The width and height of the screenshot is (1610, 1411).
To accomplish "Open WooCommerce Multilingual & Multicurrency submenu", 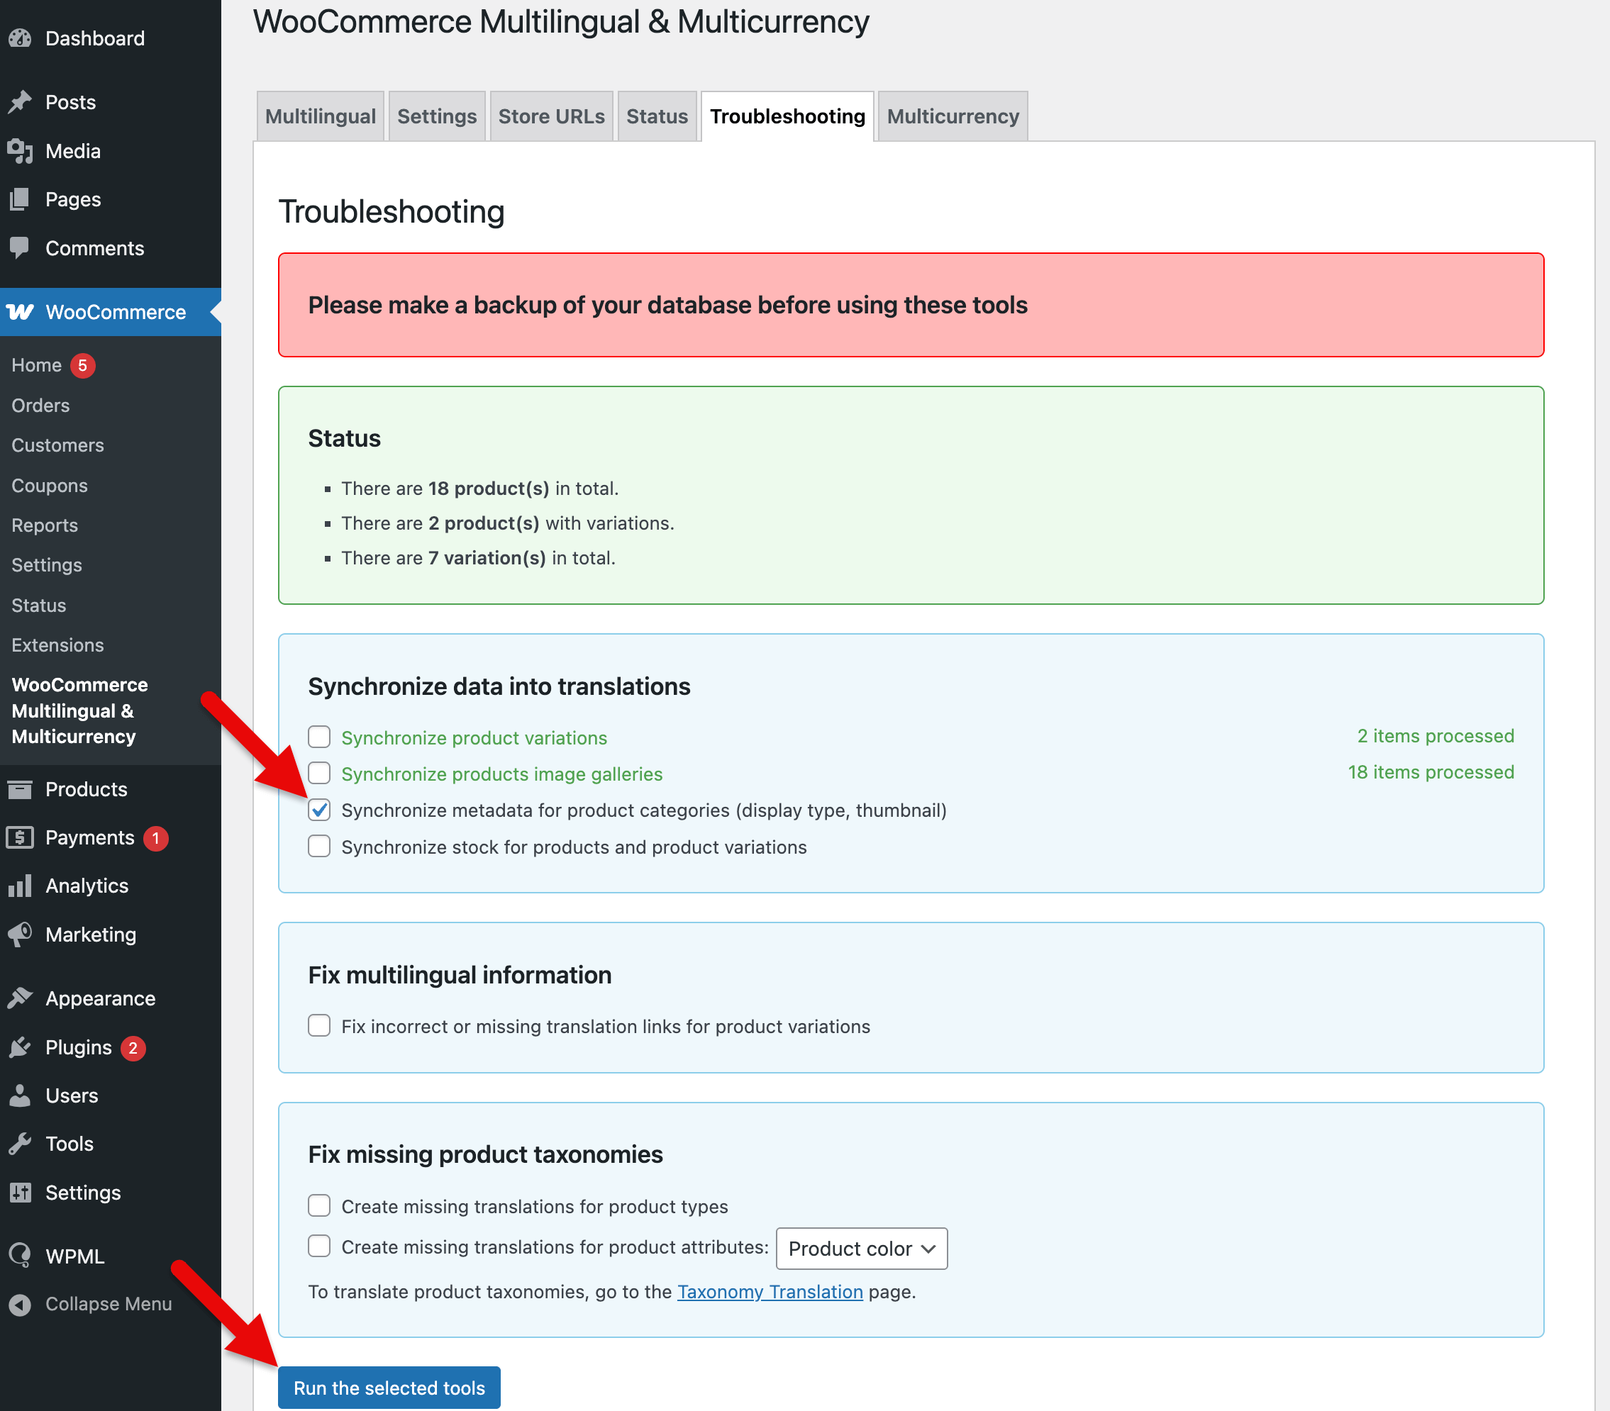I will 79,711.
